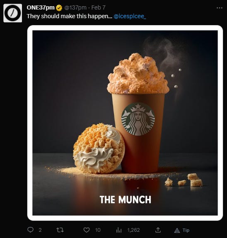Open the reply comment icon
The image size is (227, 238).
[30, 230]
